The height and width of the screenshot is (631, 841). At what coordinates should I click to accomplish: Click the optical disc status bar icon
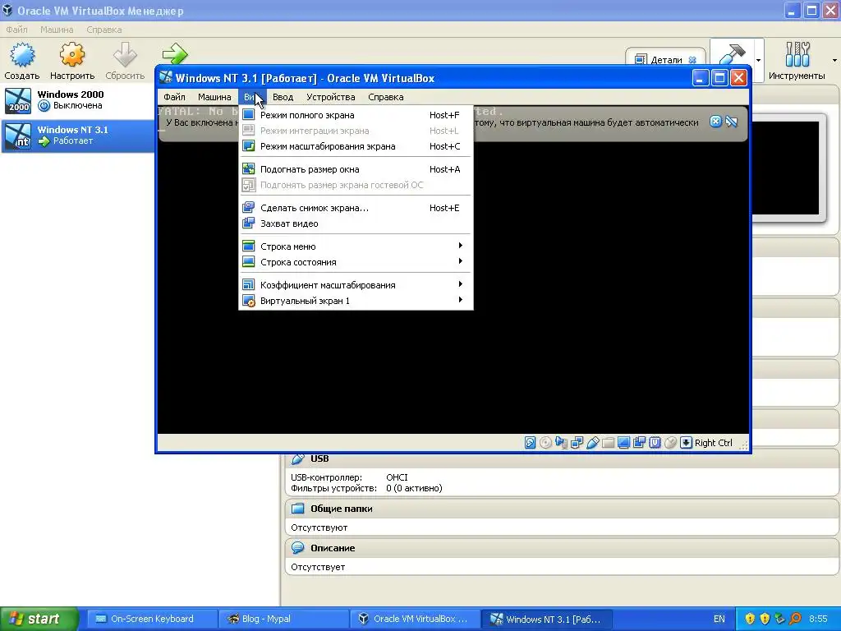(545, 443)
